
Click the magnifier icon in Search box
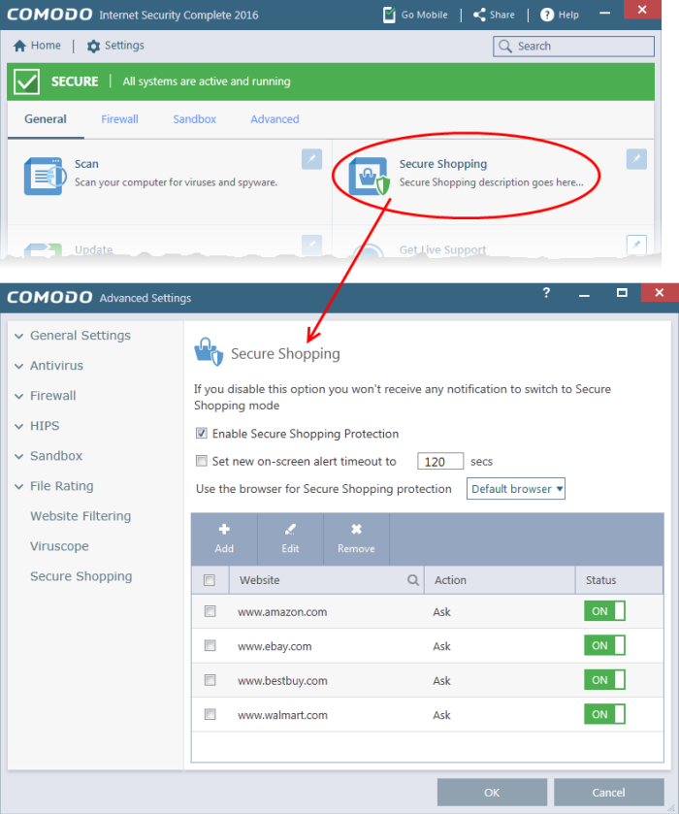[505, 47]
